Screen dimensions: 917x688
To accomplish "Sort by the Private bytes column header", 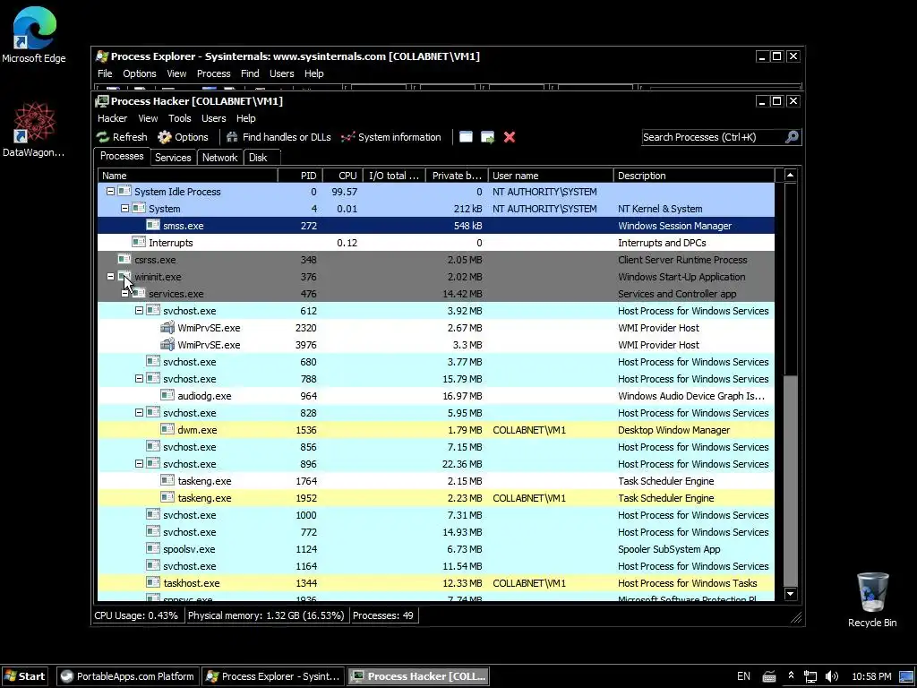I will pyautogui.click(x=456, y=176).
